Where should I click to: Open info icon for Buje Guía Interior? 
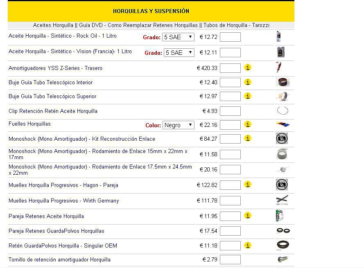[248, 82]
